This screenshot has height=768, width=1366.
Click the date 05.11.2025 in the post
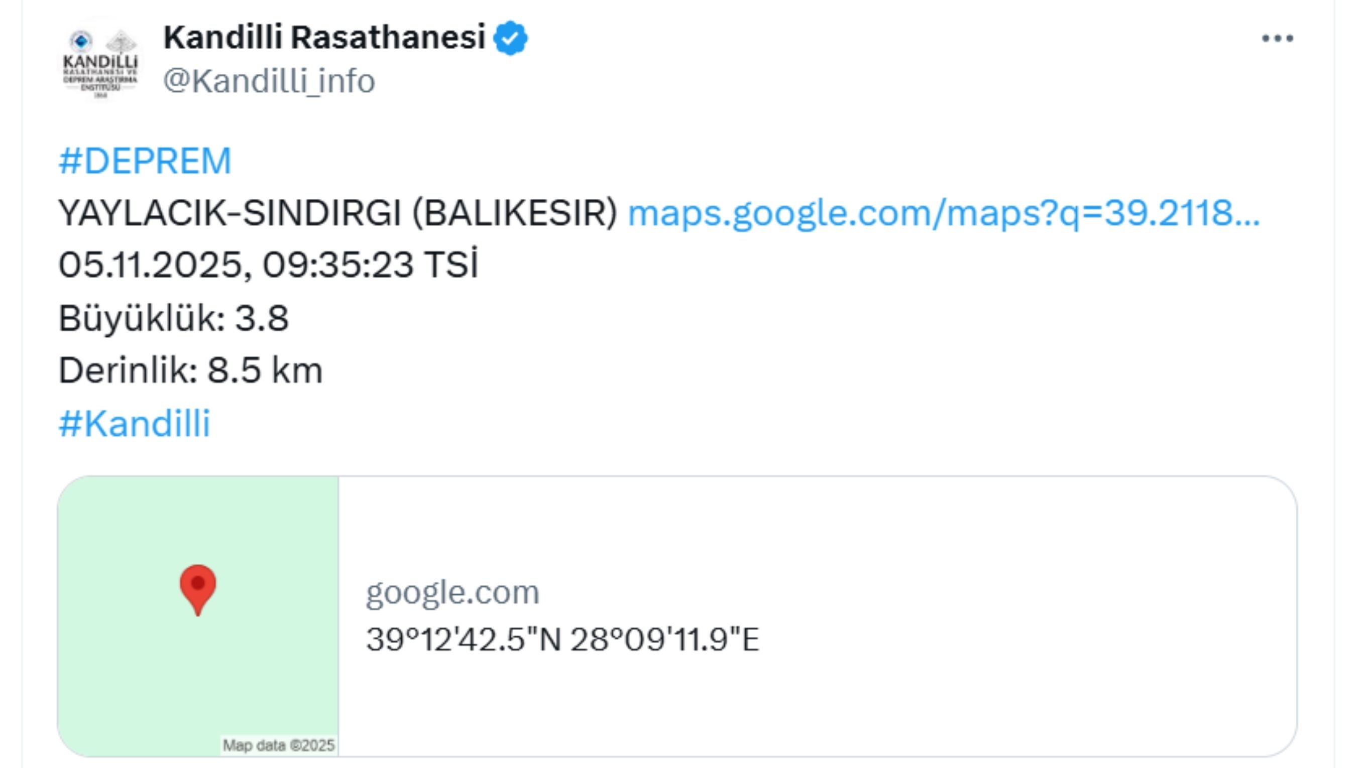[150, 265]
